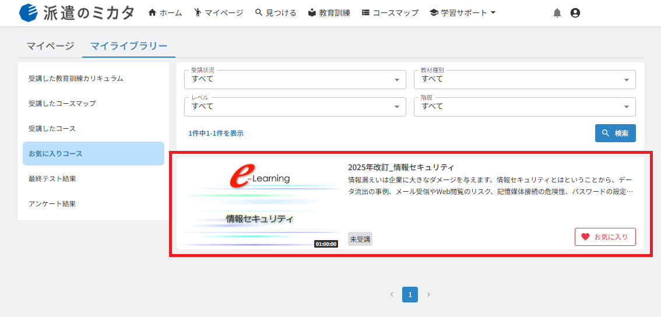
Task: Click the 1件中1-1件を表示 result count text
Action: (x=216, y=133)
